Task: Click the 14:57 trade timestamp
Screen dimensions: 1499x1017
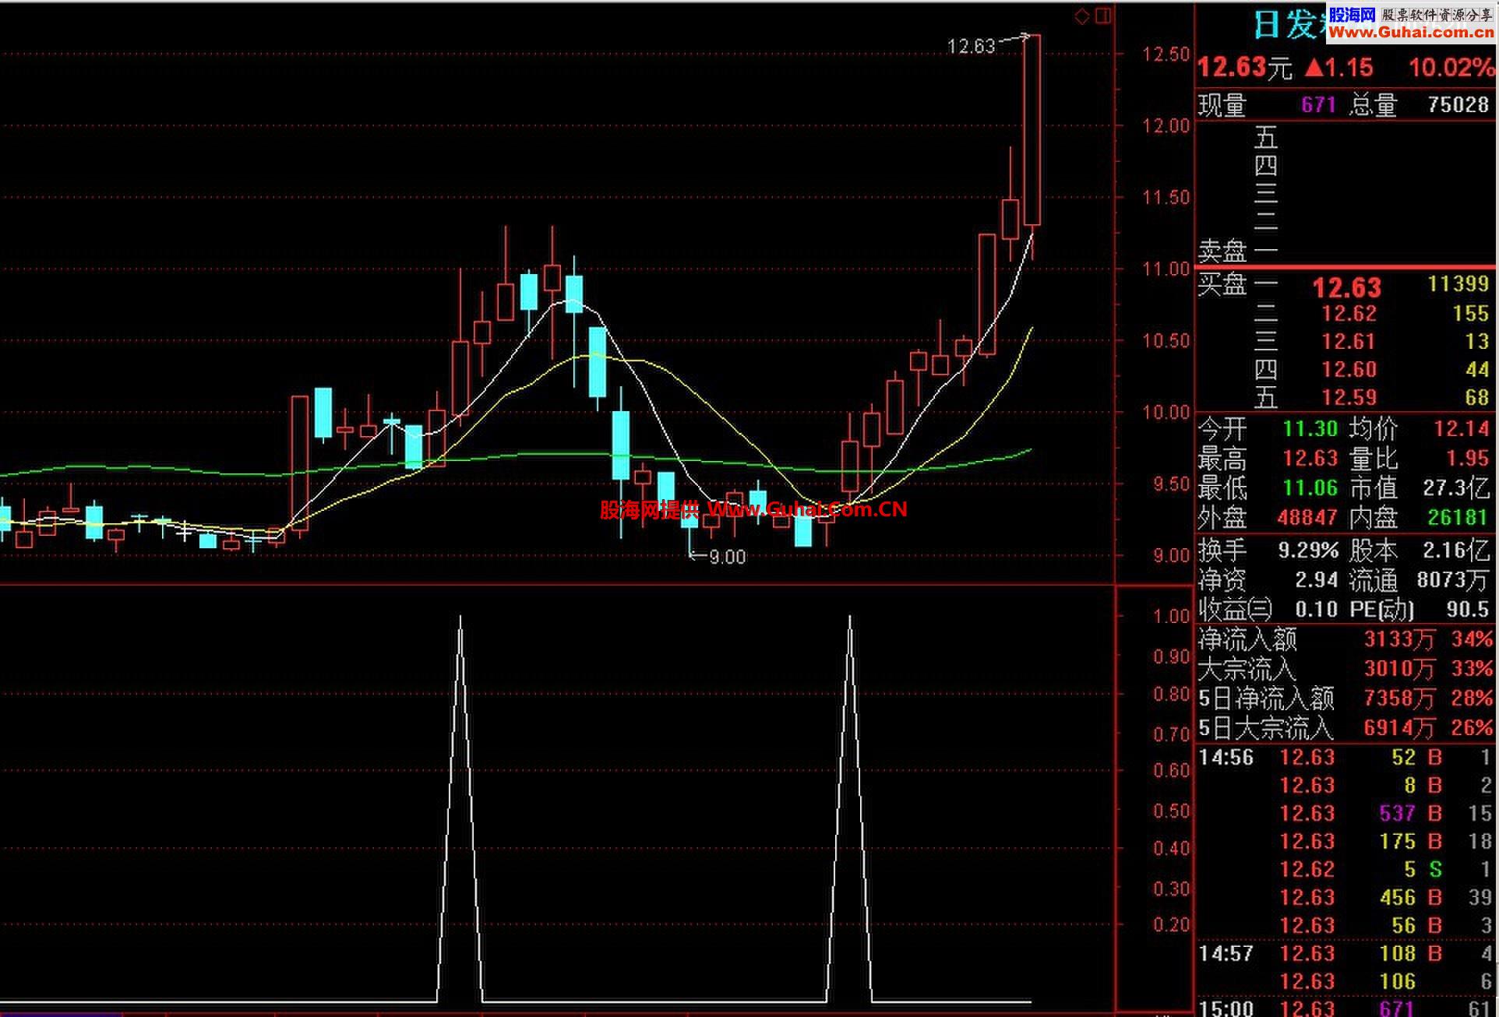Action: tap(1226, 954)
